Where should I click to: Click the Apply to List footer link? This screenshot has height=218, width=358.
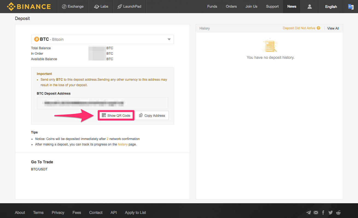(x=135, y=213)
